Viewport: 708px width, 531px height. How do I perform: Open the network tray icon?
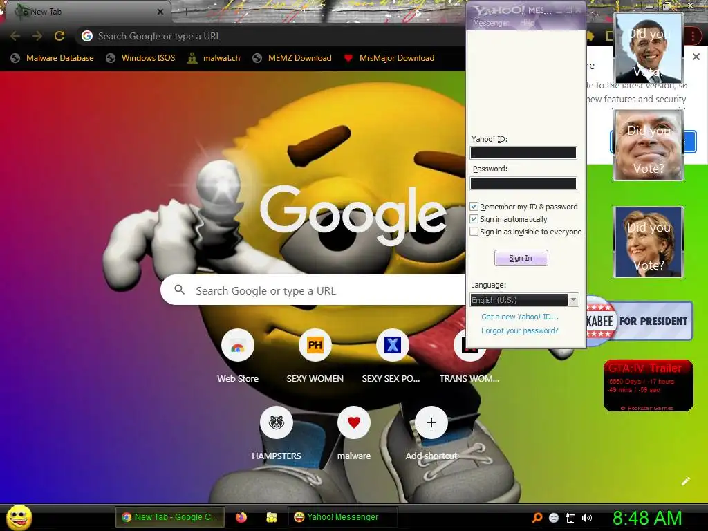[570, 518]
